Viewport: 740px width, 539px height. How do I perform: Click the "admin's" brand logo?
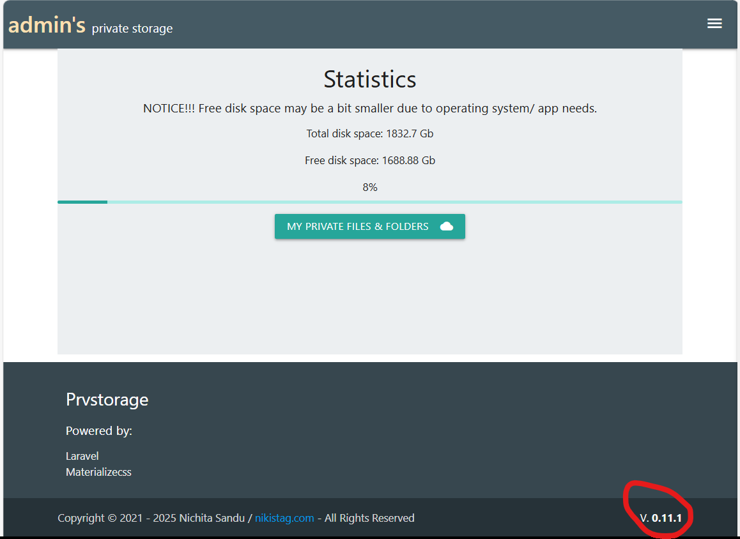click(x=47, y=25)
